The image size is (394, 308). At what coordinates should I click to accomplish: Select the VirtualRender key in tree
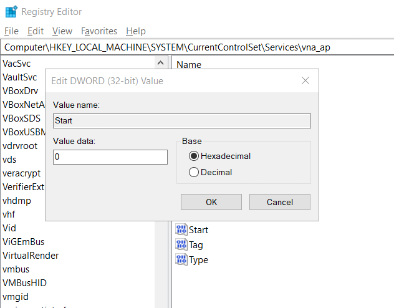point(31,256)
